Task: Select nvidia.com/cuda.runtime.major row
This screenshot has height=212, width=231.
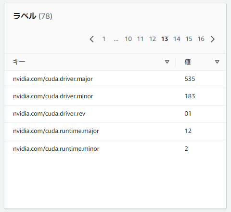Action: (115, 131)
